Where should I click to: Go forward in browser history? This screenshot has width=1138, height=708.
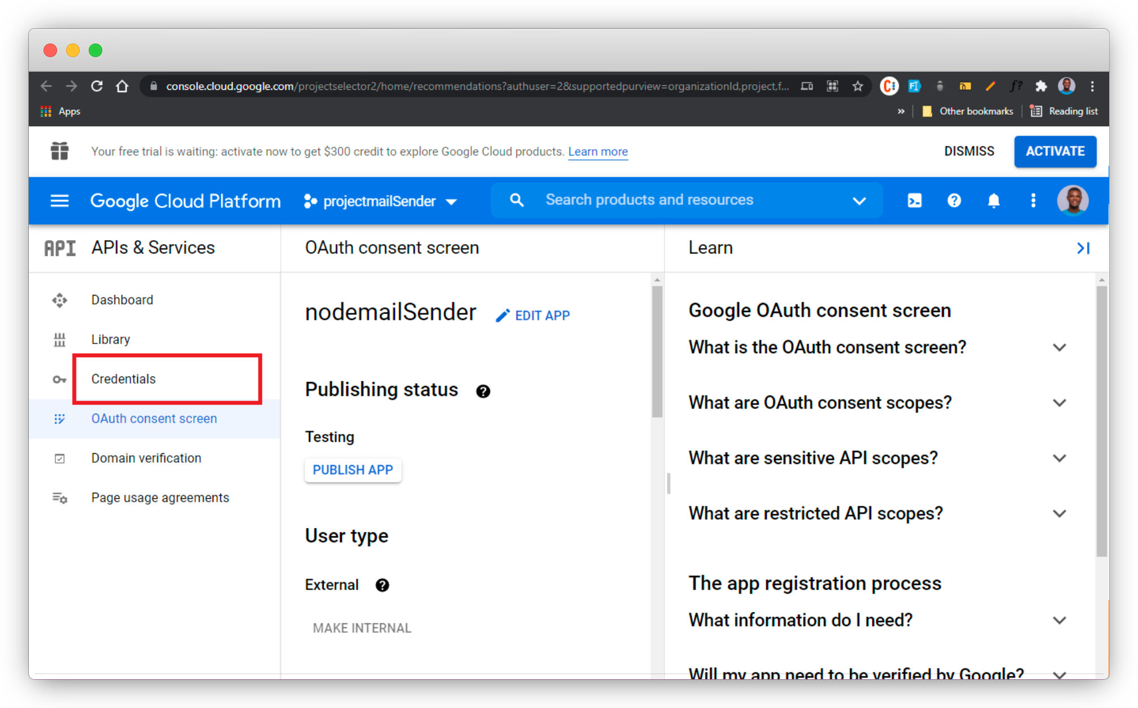(71, 86)
